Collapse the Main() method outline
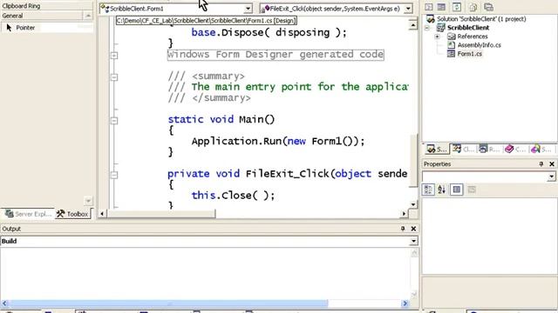This screenshot has width=558, height=313. (114, 121)
